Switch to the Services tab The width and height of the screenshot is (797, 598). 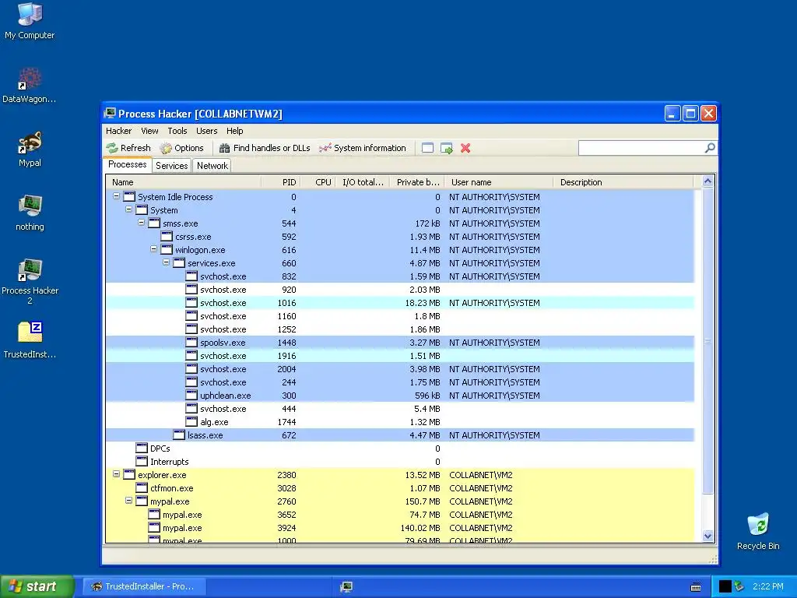click(x=172, y=165)
